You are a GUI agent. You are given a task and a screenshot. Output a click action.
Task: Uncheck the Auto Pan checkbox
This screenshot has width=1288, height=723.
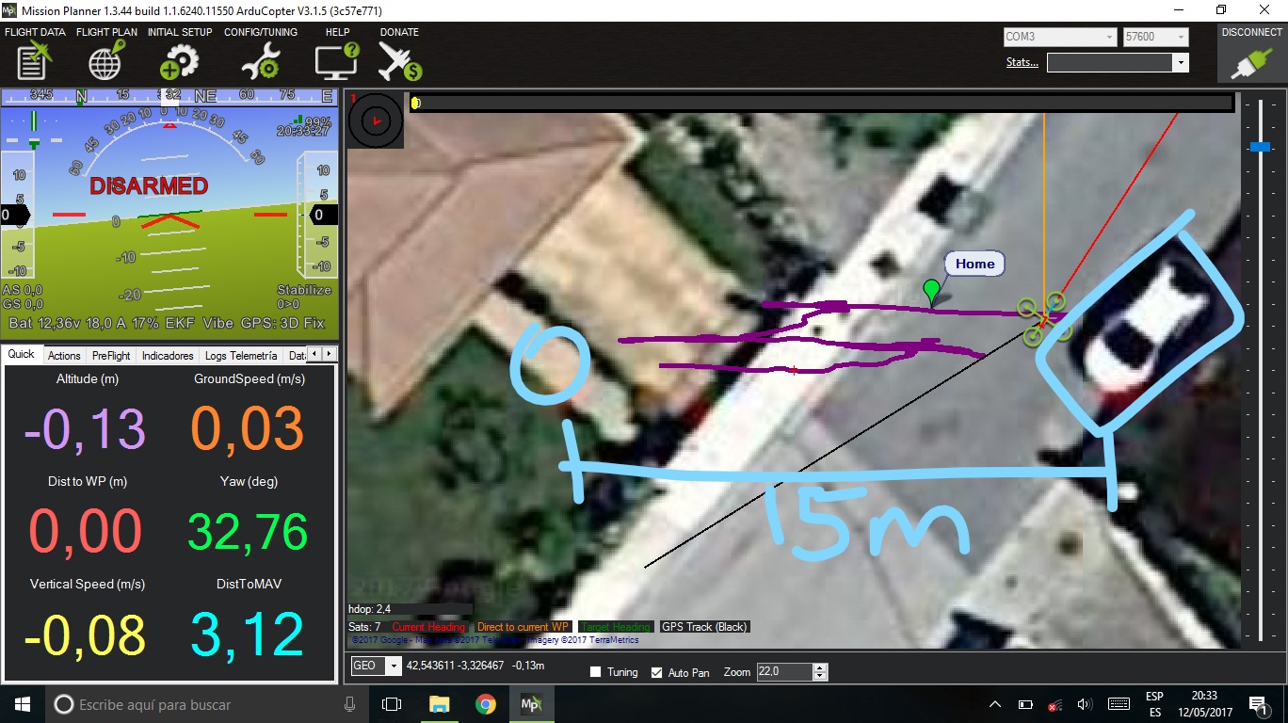[657, 672]
